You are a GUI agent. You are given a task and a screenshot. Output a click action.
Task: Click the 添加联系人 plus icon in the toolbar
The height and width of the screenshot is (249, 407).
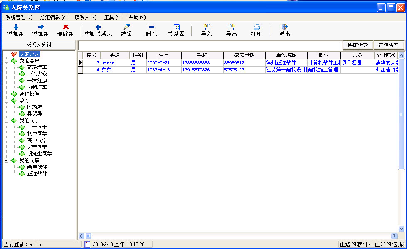coord(98,27)
